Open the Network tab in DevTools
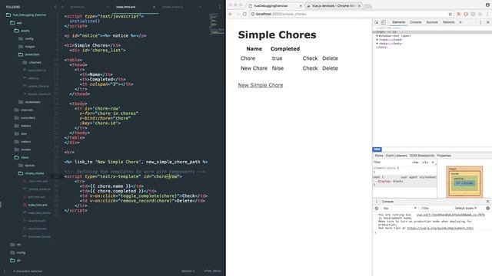 tap(448, 22)
